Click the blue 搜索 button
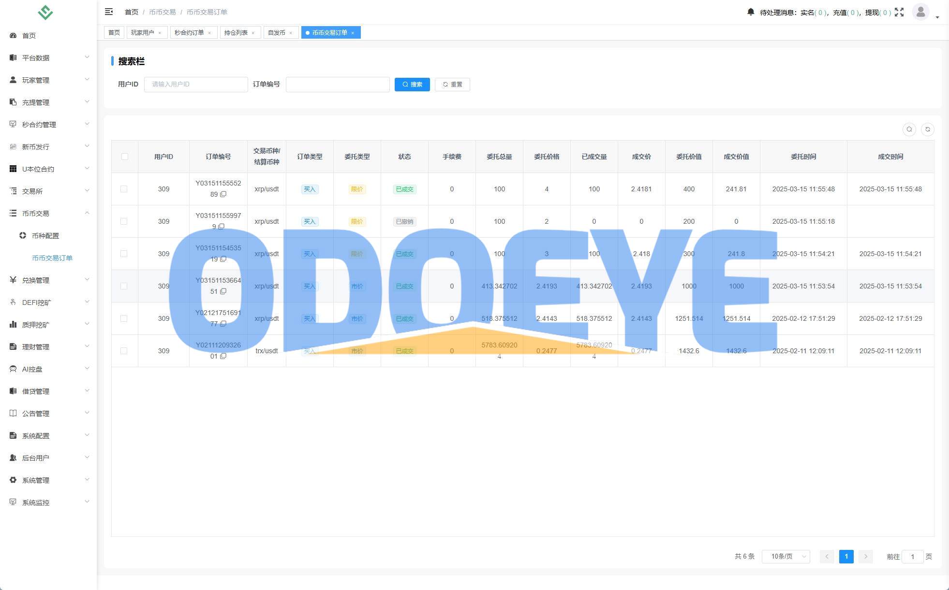 [x=412, y=85]
